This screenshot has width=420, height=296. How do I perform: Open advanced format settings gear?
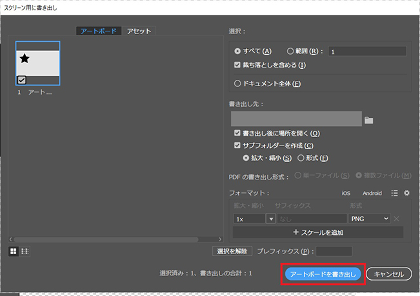[x=406, y=192]
